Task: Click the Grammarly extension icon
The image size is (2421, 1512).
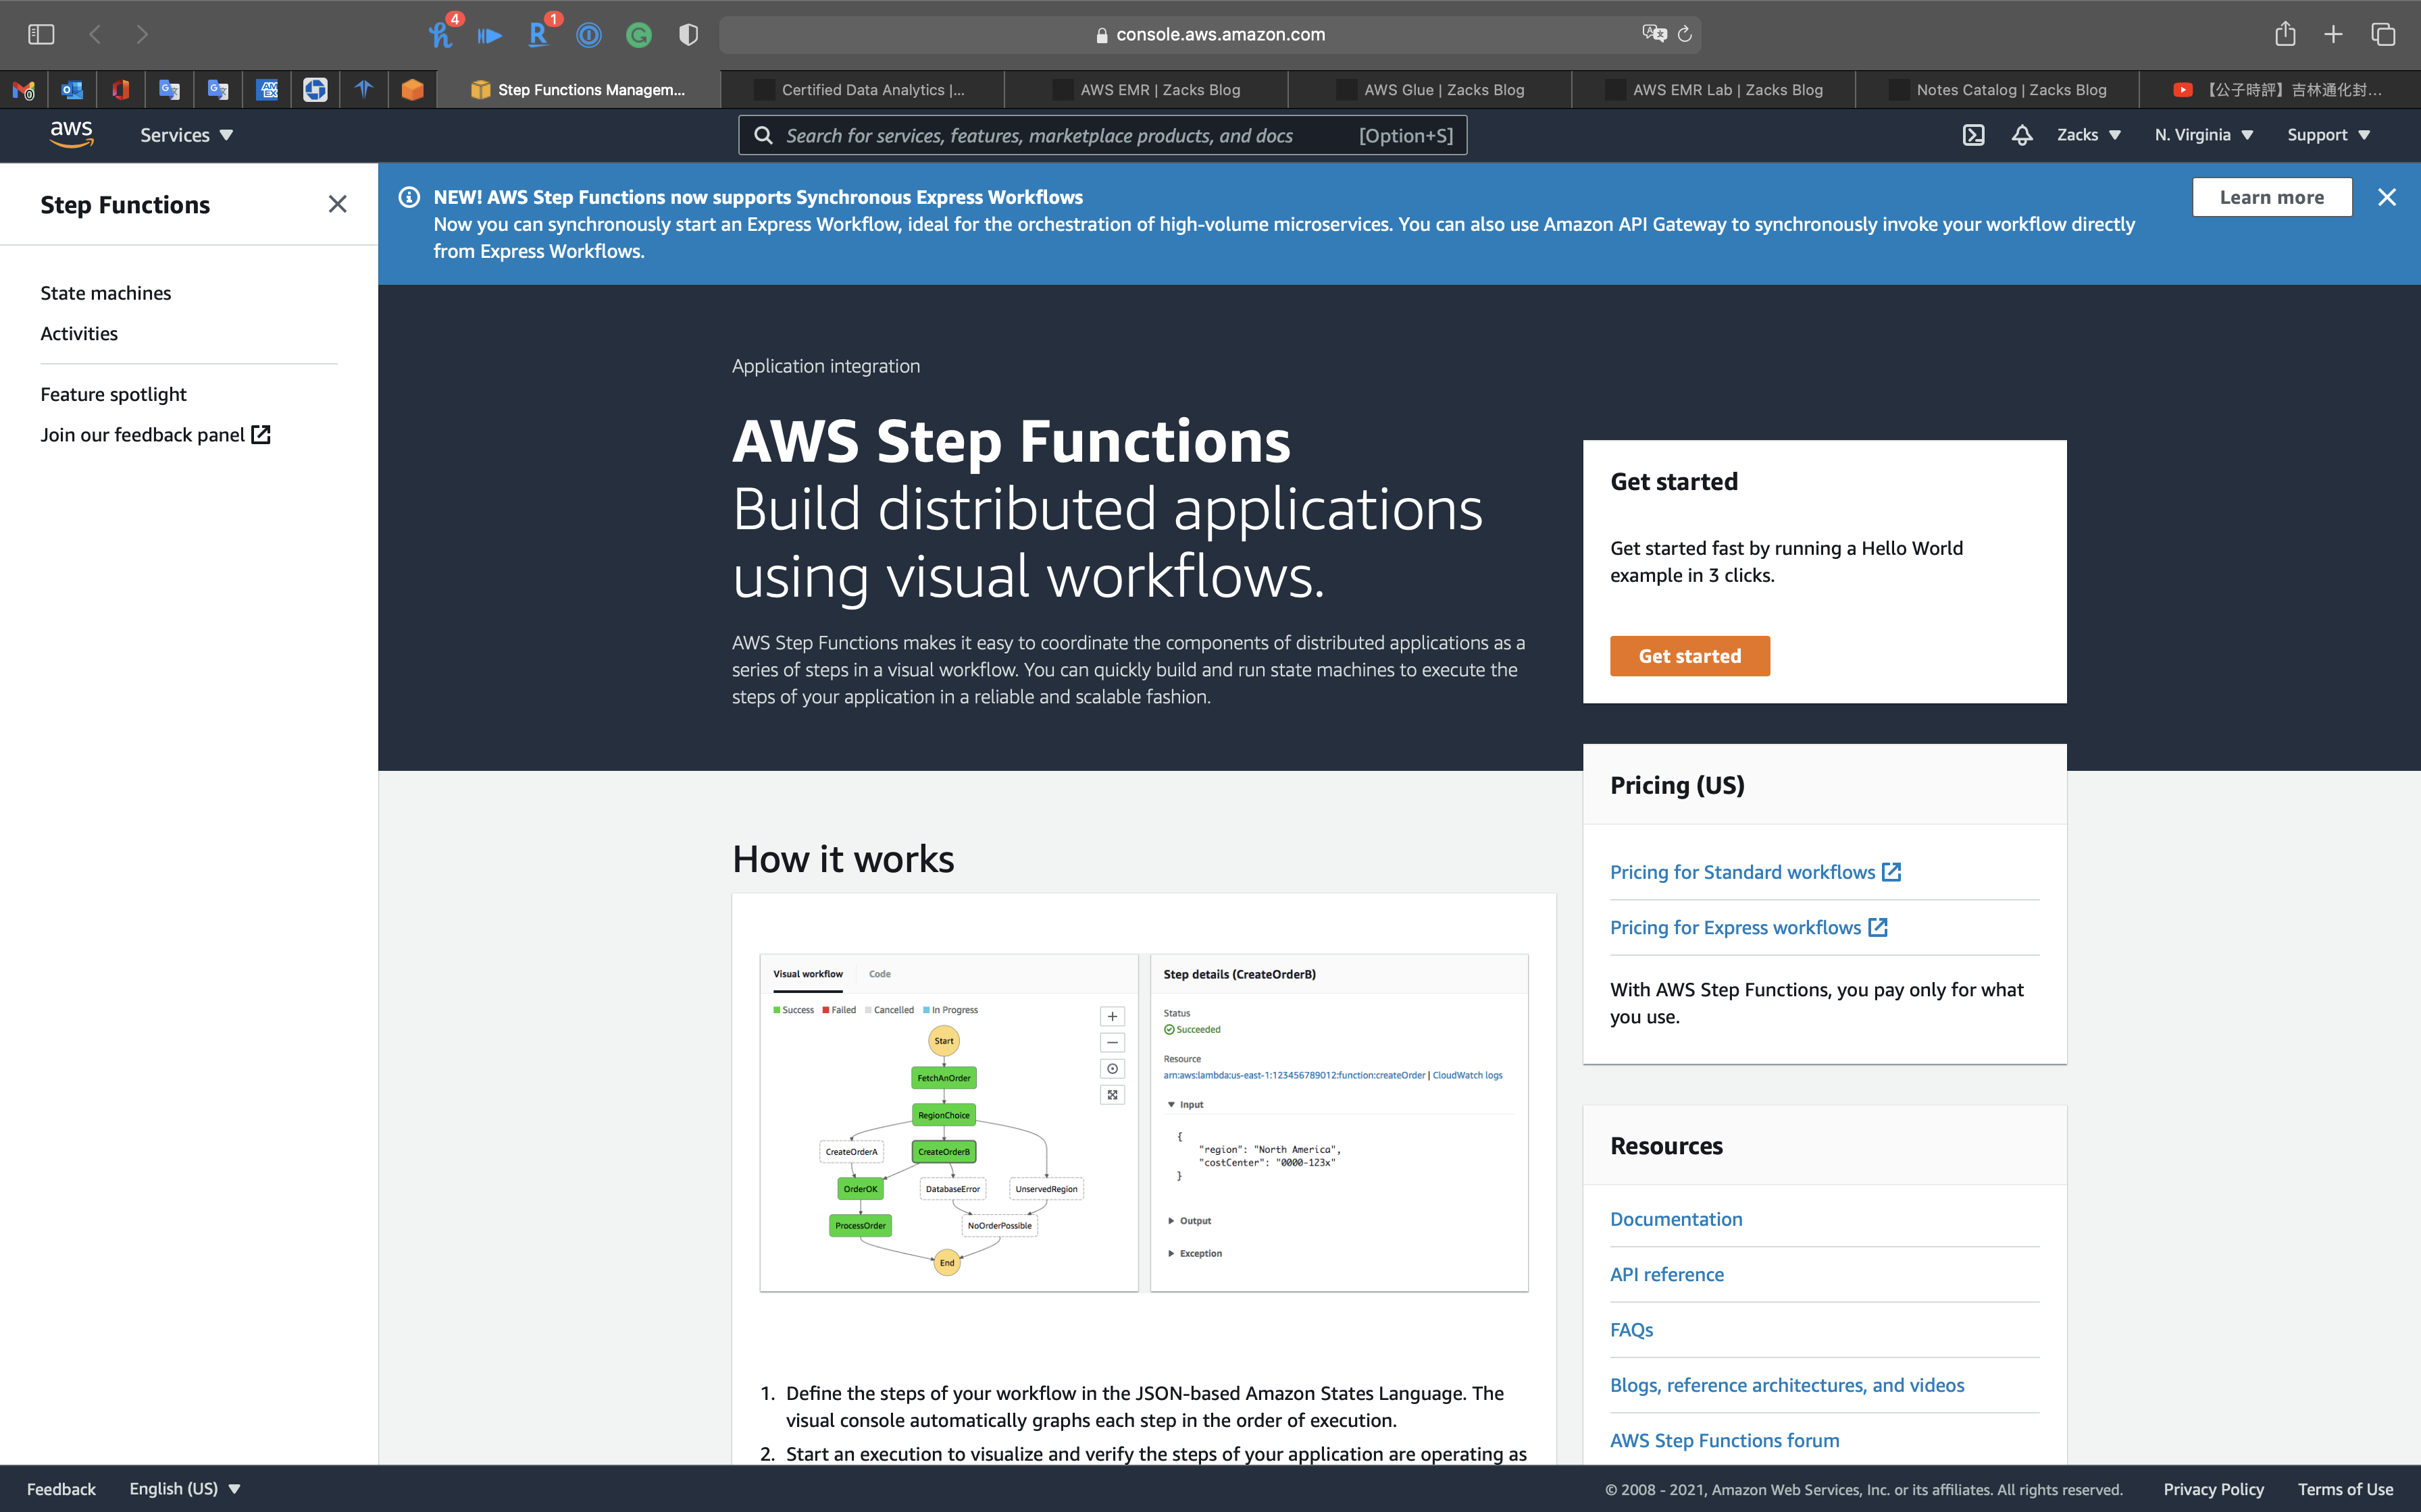Action: (x=638, y=35)
